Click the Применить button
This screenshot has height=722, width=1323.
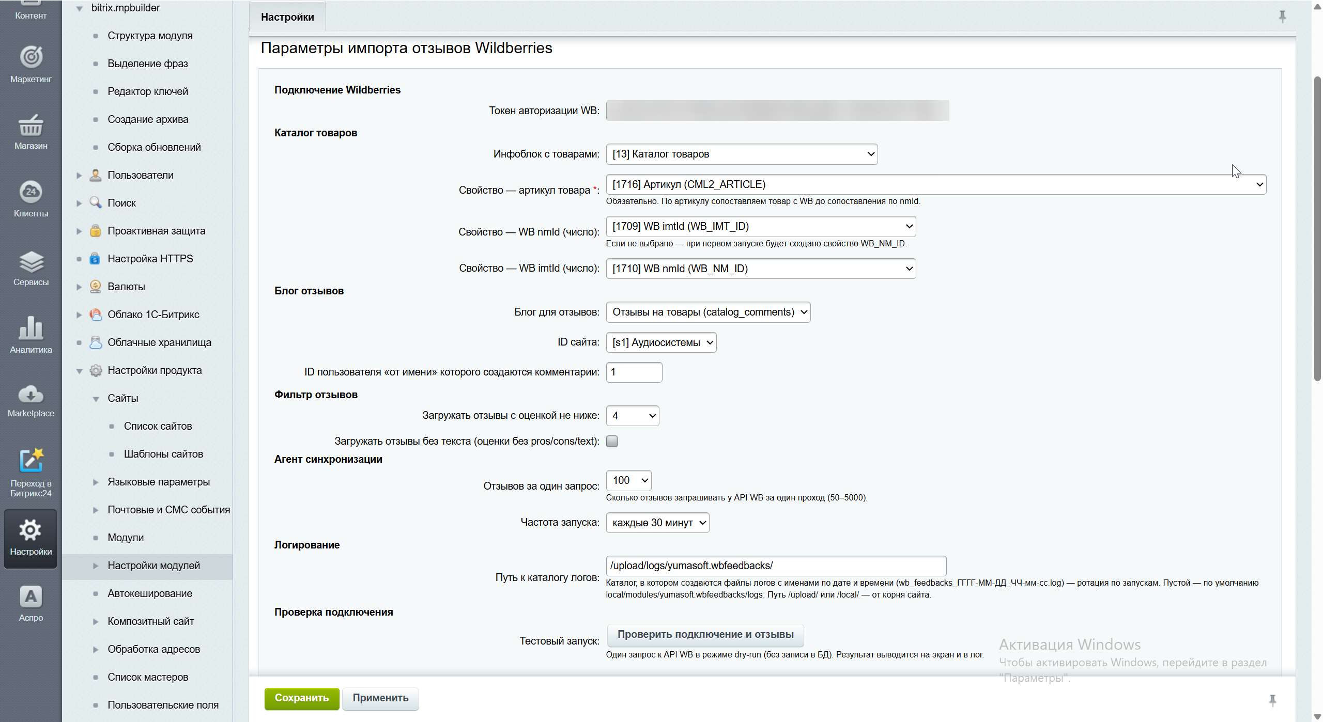[x=380, y=698]
